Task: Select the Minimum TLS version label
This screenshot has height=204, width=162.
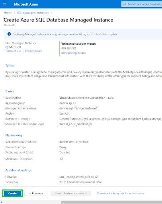Action: 19,159
